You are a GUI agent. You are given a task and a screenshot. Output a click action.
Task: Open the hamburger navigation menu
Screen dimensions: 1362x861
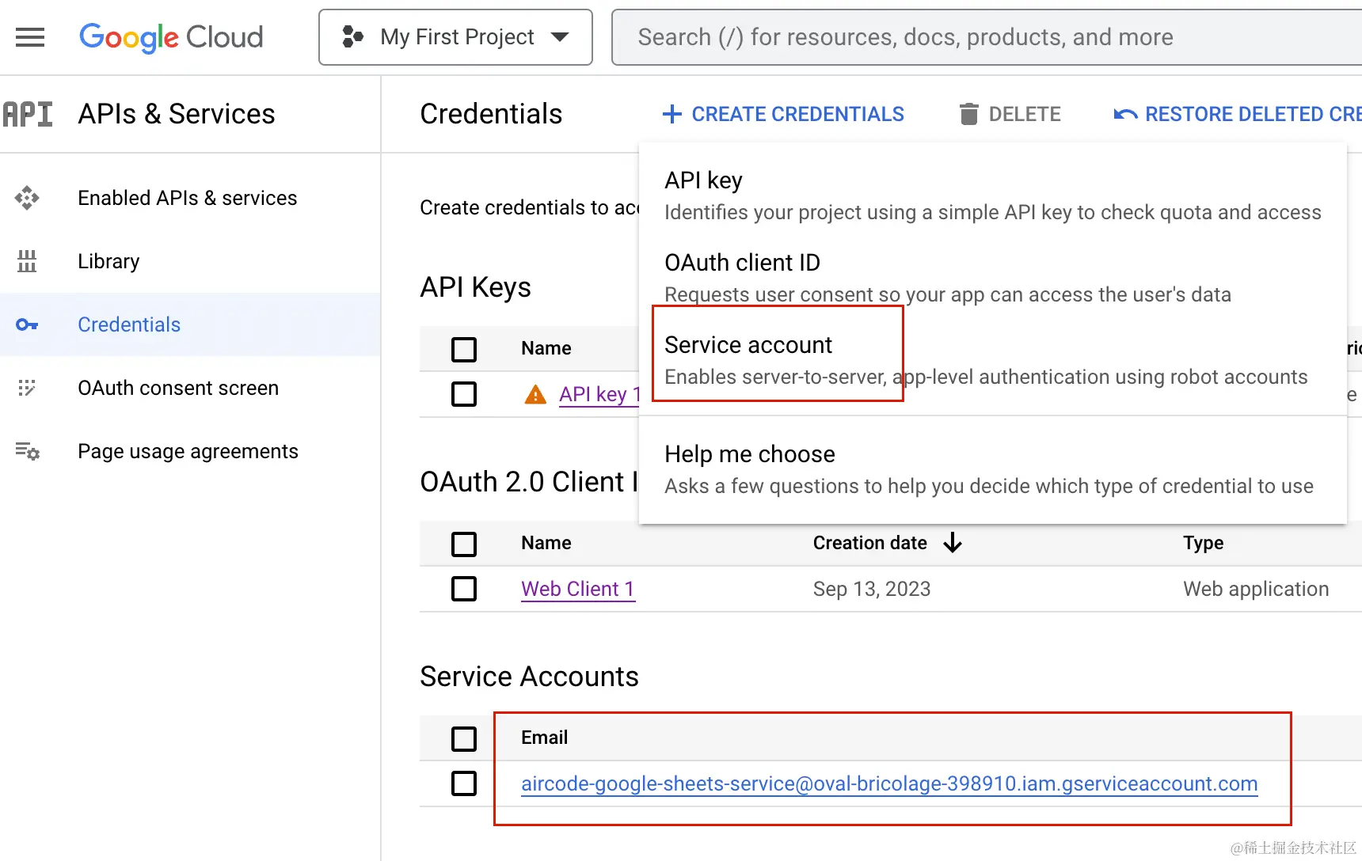pos(30,37)
